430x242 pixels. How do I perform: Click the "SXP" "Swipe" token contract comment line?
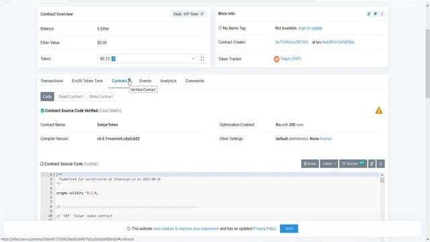click(84, 216)
